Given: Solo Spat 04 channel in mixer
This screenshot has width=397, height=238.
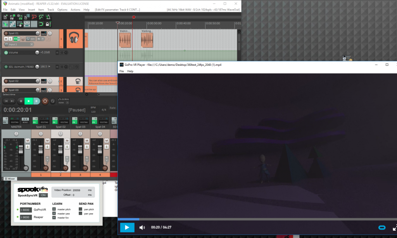Looking at the screenshot, I should point(107,147).
